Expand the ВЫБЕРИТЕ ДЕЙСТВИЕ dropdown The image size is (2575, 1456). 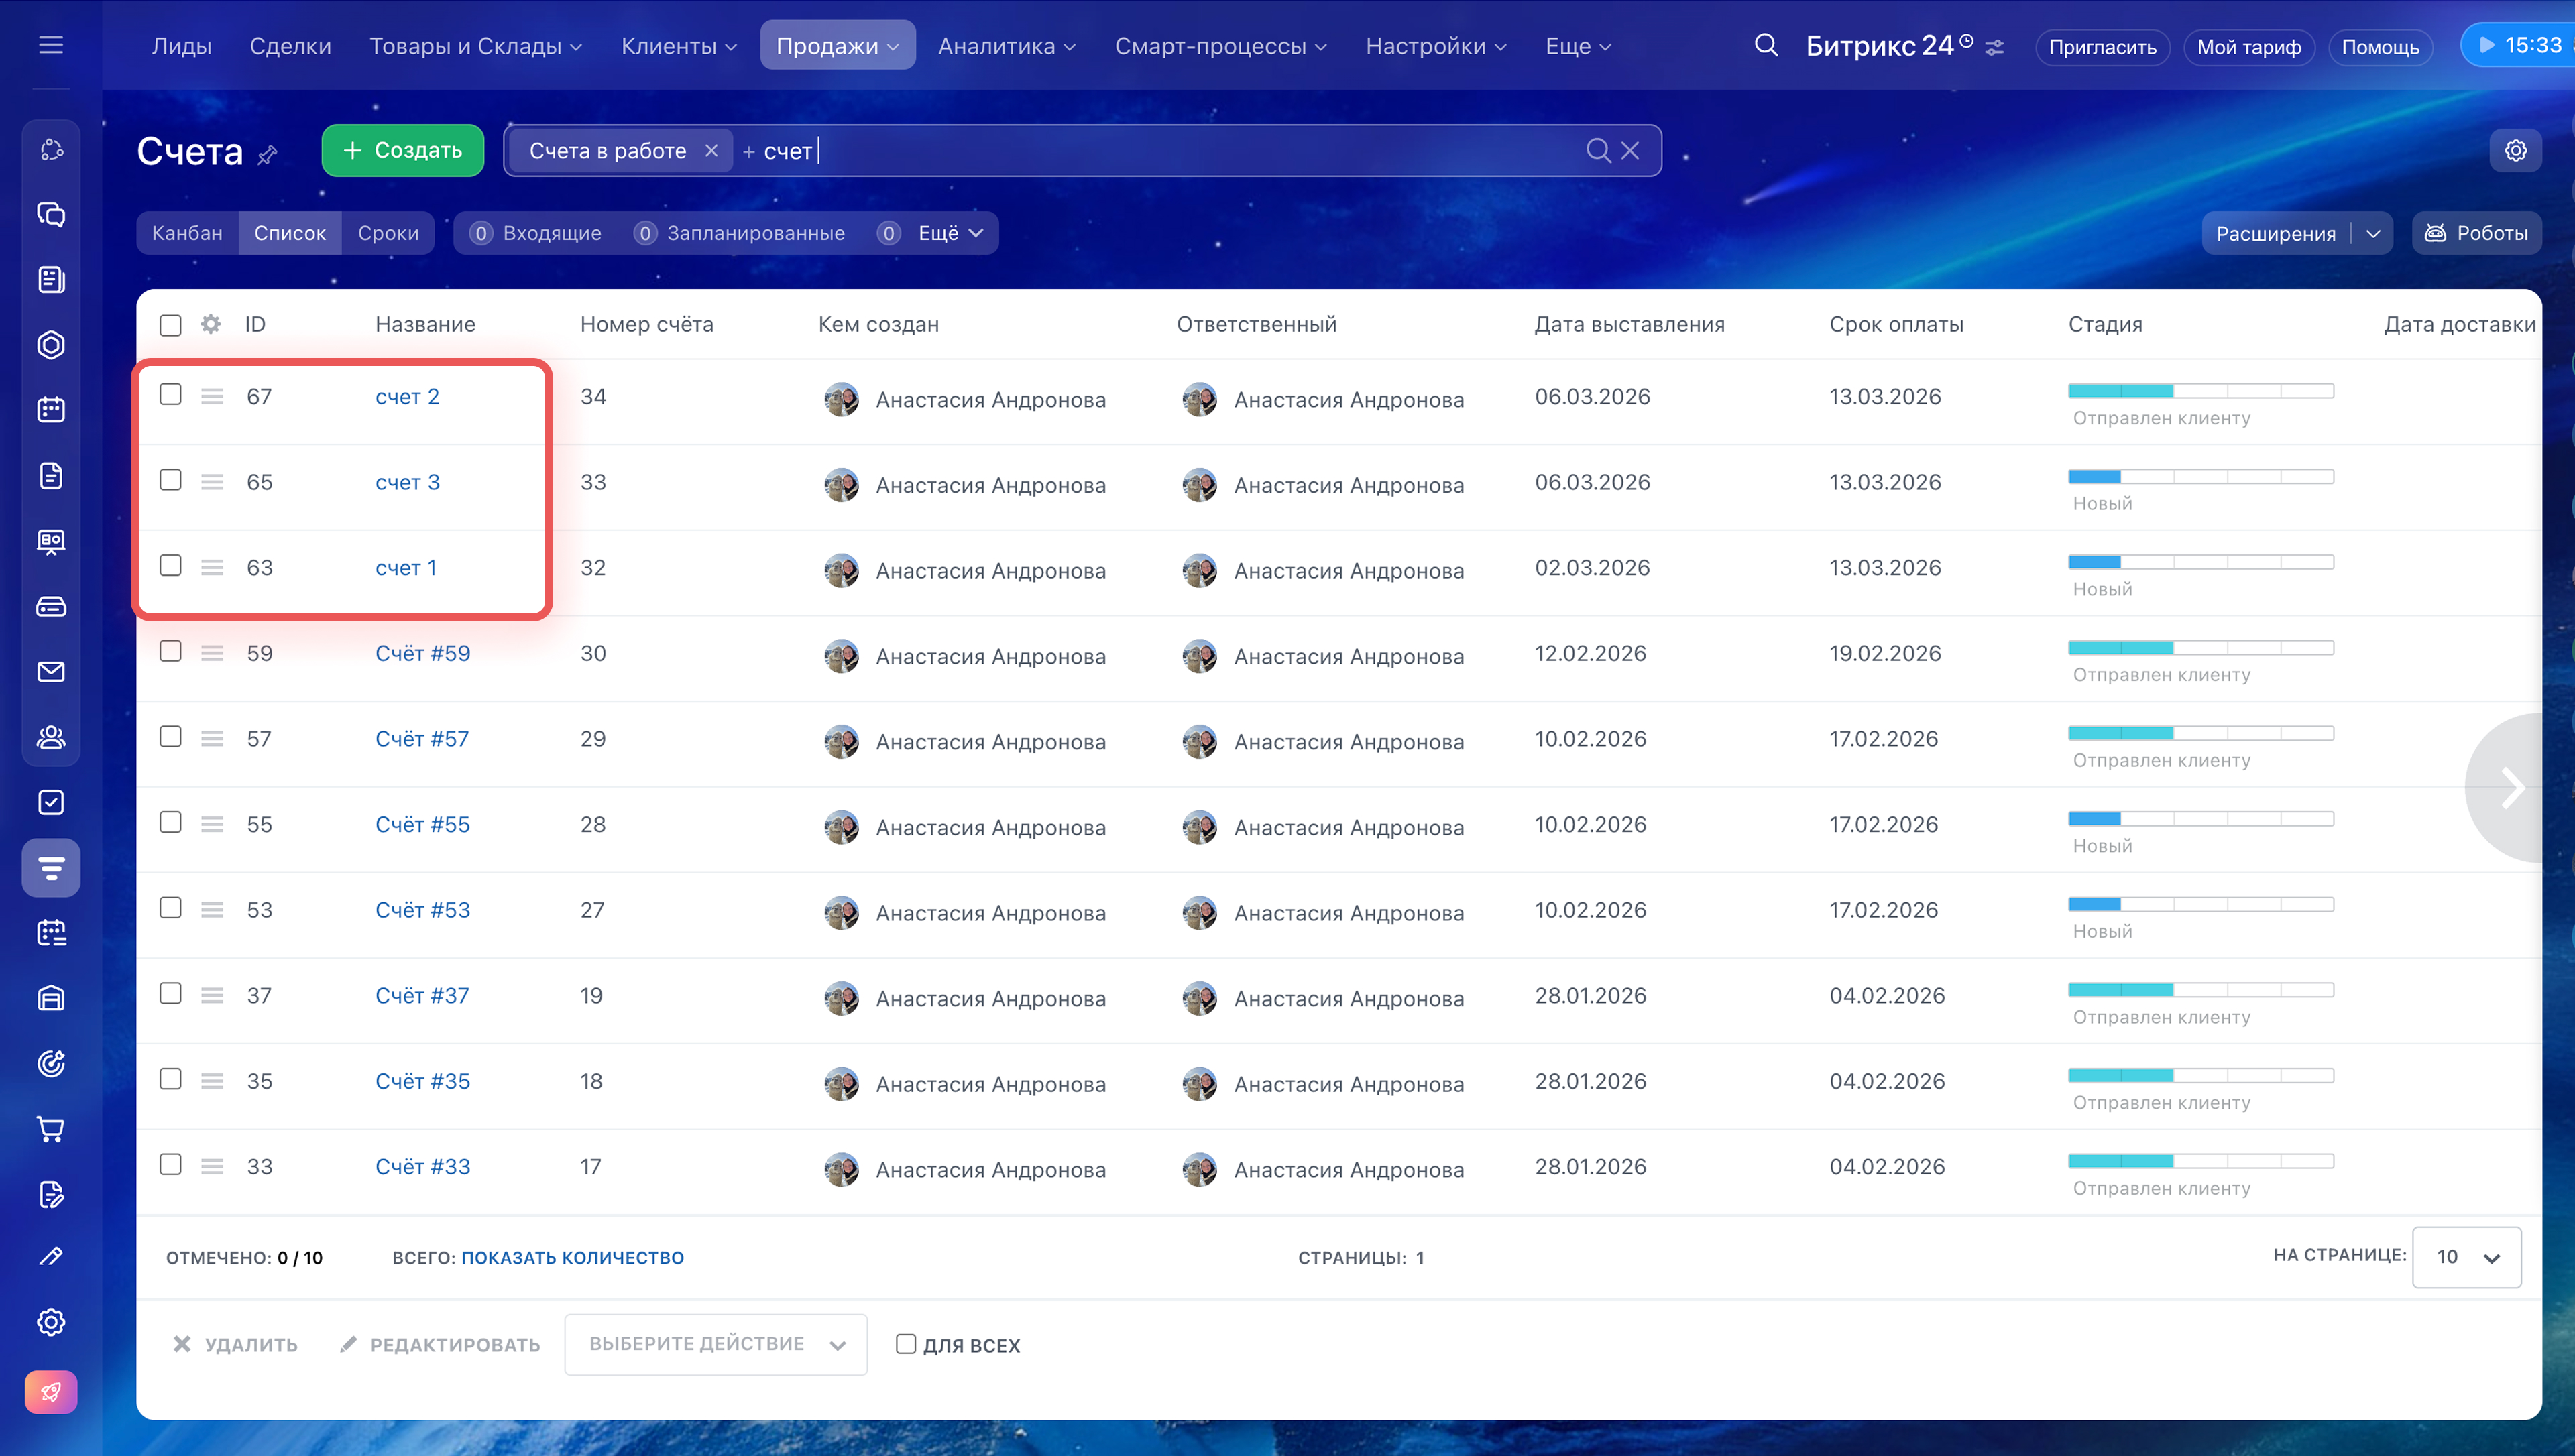[716, 1344]
